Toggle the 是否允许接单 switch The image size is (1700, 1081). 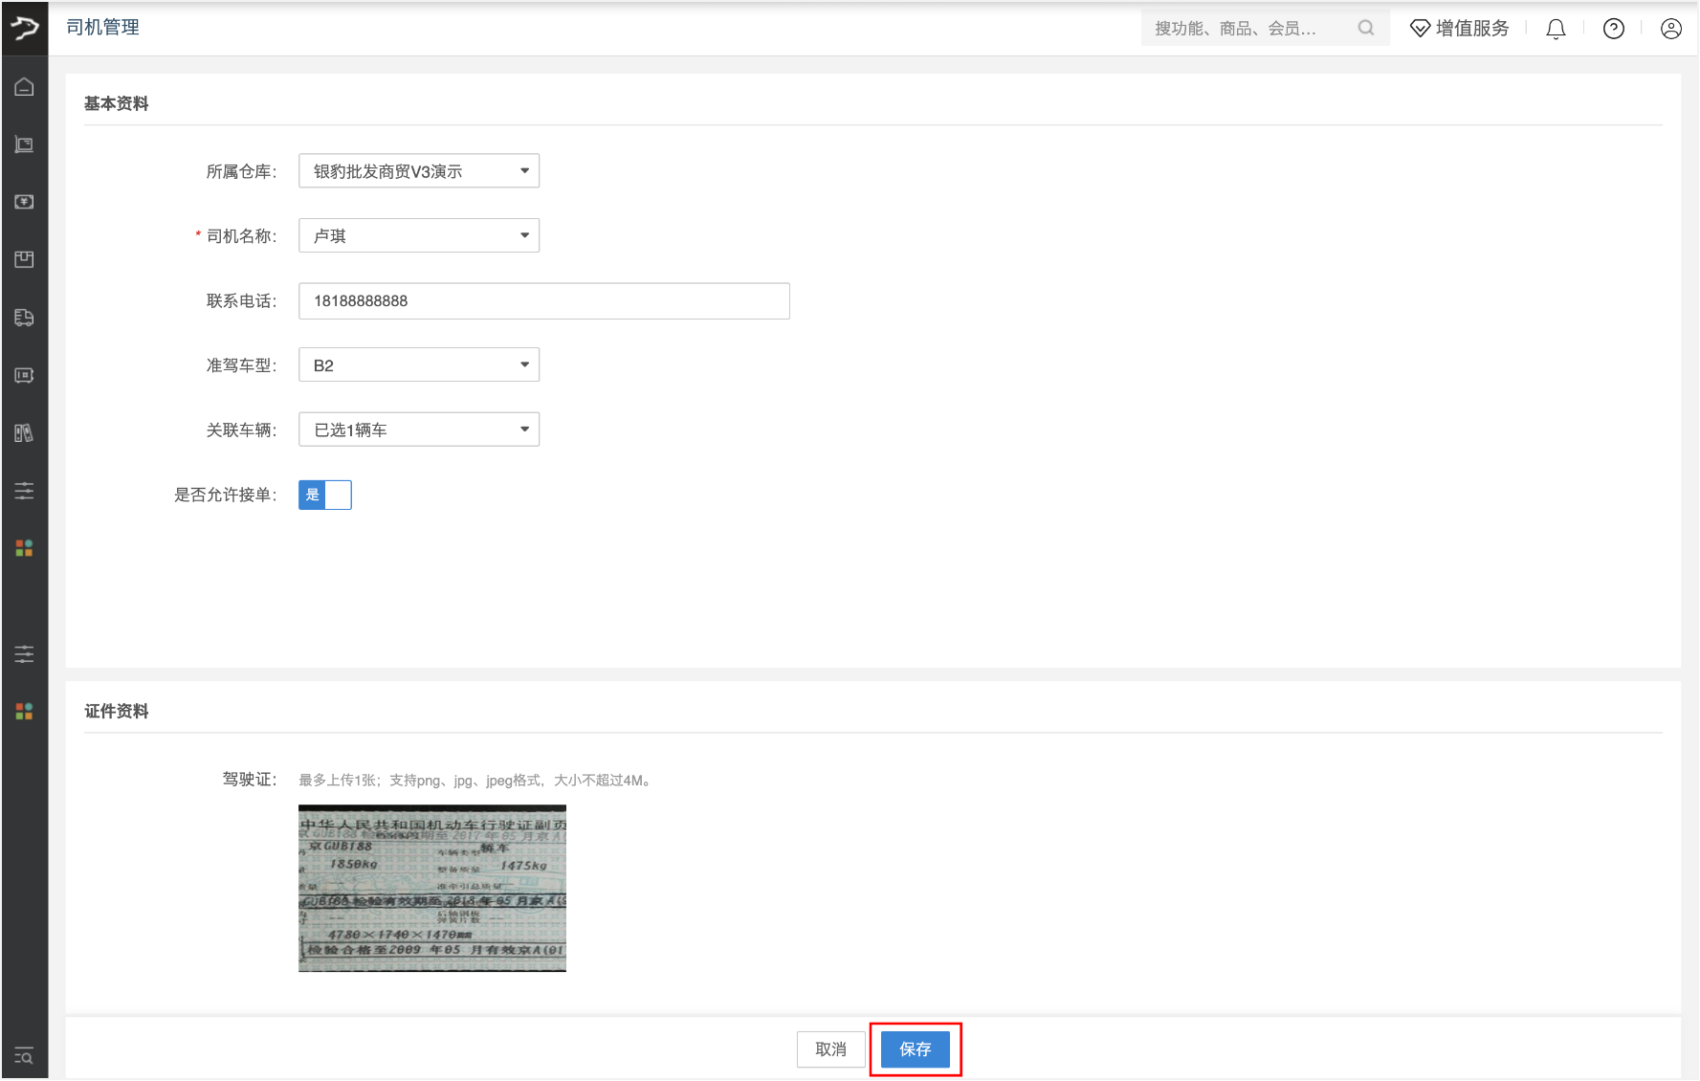pyautogui.click(x=324, y=495)
